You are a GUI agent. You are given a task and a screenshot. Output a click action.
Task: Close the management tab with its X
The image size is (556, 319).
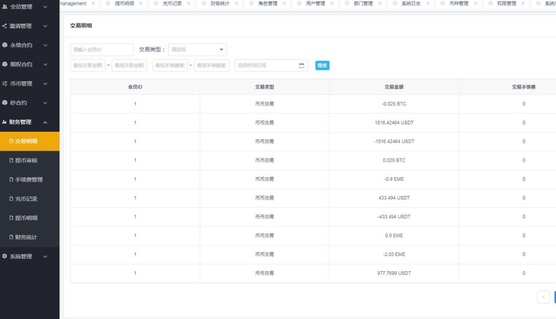[x=93, y=3]
